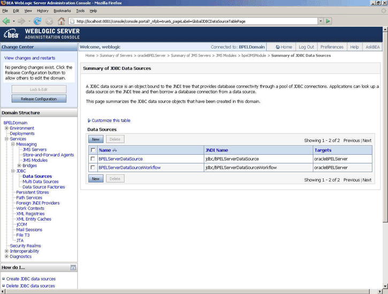Open the File menu

[x=5, y=11]
